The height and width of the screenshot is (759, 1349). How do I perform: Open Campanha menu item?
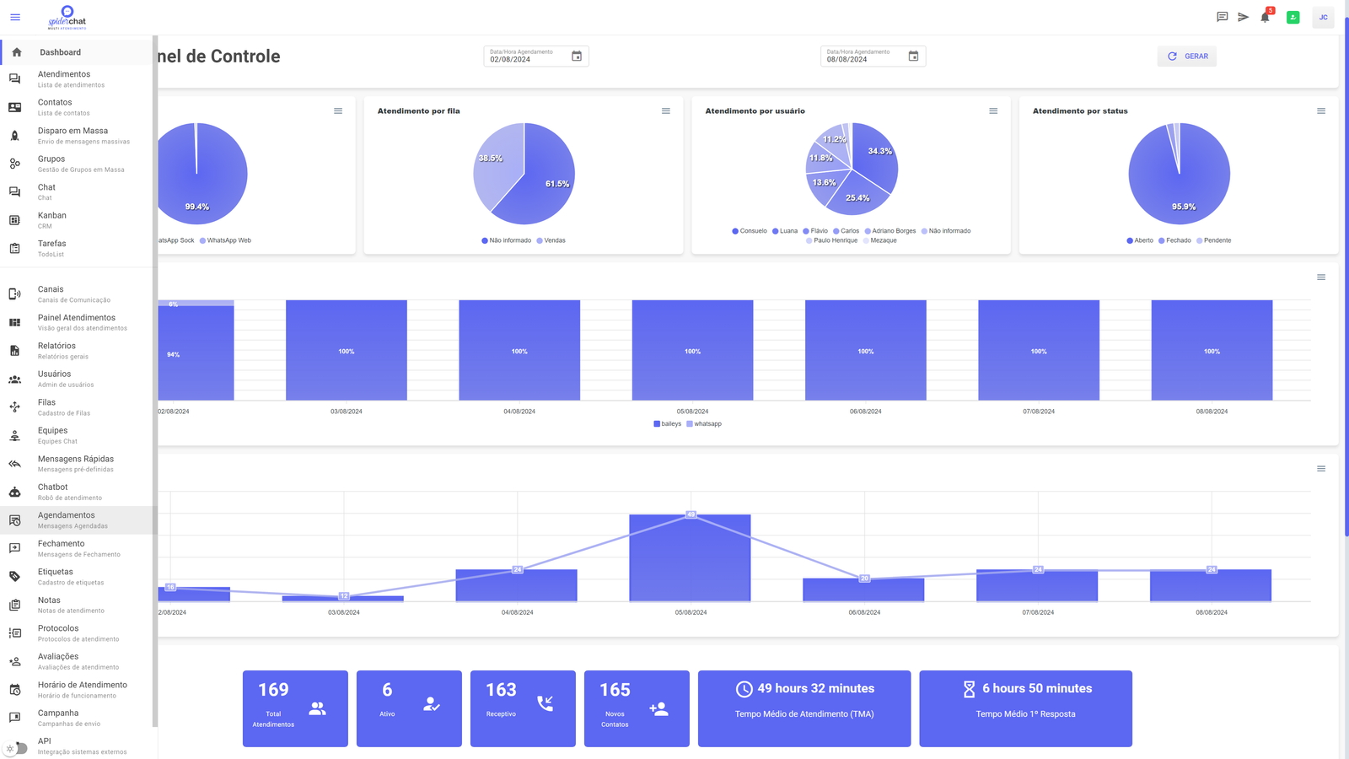pos(77,718)
